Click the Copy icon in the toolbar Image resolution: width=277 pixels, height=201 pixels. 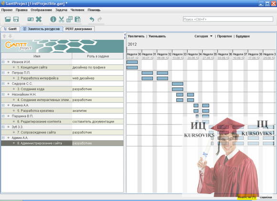69,19
